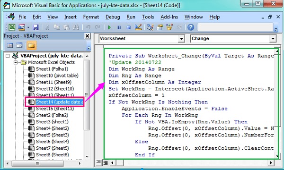The image size is (284, 170).
Task: Open the Window menu
Action: pyautogui.click(x=194, y=17)
